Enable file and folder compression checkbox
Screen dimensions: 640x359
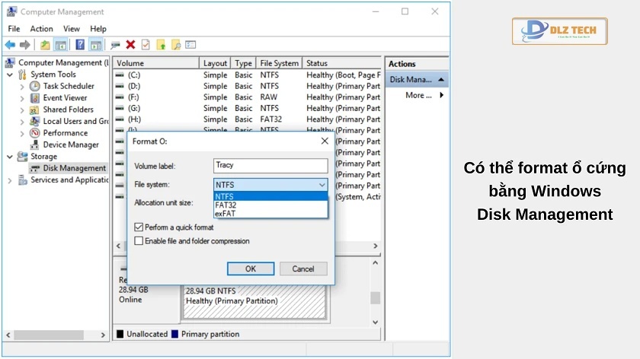[139, 241]
